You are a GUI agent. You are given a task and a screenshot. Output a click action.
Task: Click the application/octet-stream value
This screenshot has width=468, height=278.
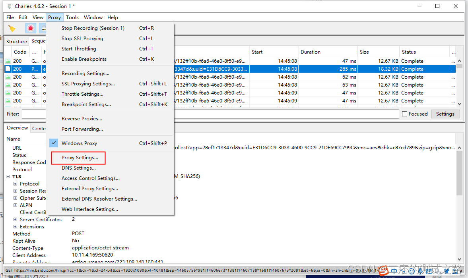100,248
